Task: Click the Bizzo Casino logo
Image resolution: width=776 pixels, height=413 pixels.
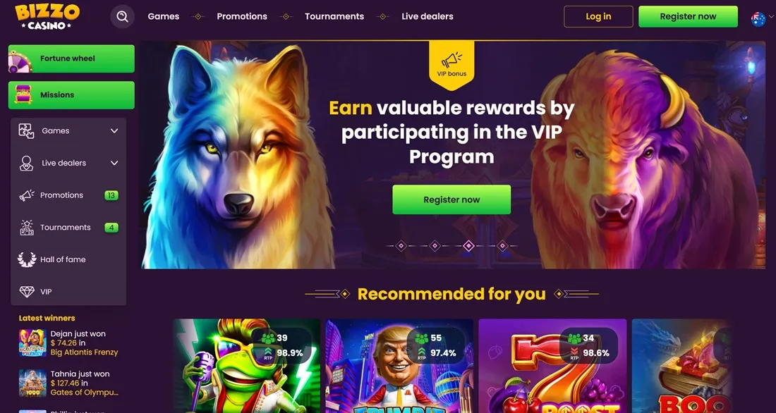Action: (47, 16)
